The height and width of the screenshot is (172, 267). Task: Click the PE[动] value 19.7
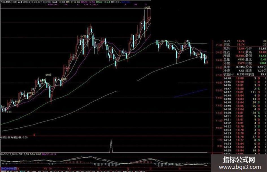click(263, 74)
